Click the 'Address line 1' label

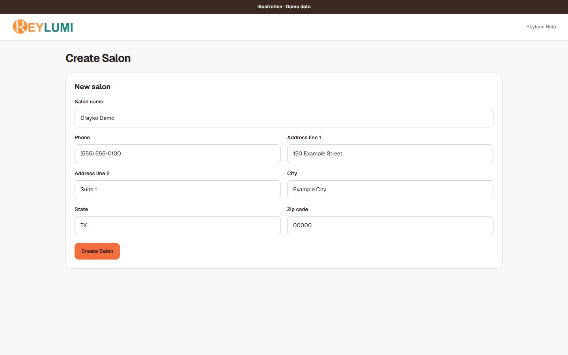(x=304, y=138)
